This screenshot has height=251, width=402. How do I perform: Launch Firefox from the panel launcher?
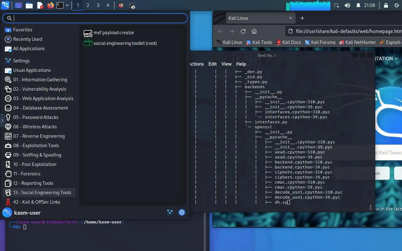click(51, 5)
